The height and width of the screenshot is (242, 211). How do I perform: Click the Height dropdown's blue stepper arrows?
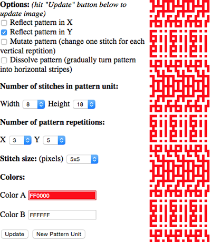pyautogui.click(x=91, y=104)
